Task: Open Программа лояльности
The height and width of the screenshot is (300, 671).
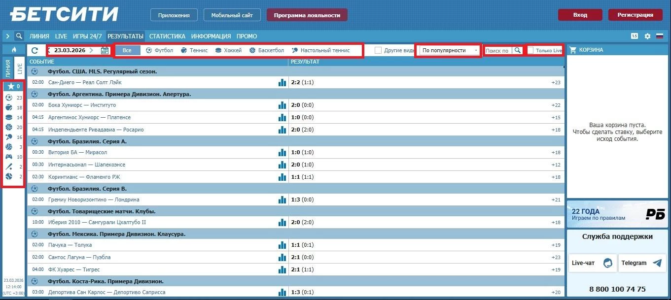Action: pyautogui.click(x=307, y=15)
